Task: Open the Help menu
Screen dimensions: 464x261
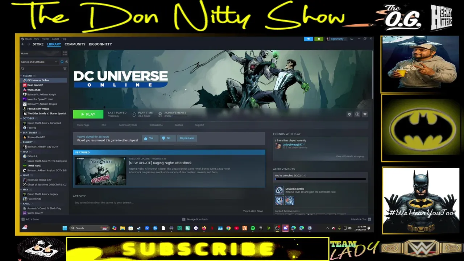Action: (64, 39)
